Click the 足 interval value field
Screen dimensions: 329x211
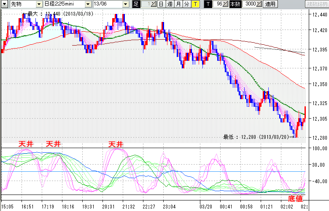pos(145,4)
